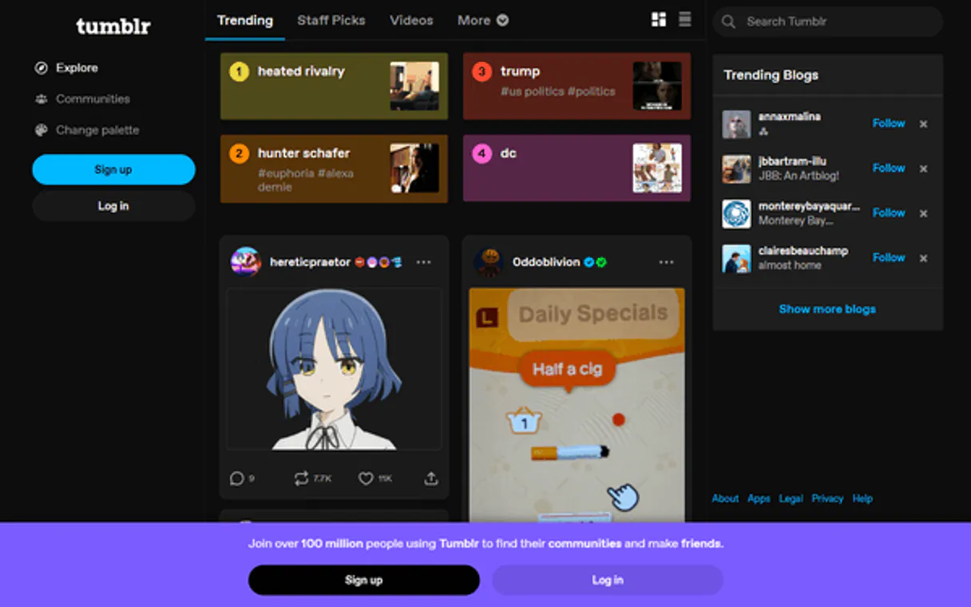Click clairesbeauchamp avatar
971x607 pixels.
tap(736, 258)
